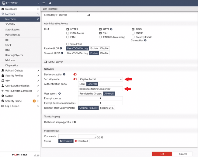The height and width of the screenshot is (157, 198).
Task: Expand the System menu chevron
Action: (38, 96)
